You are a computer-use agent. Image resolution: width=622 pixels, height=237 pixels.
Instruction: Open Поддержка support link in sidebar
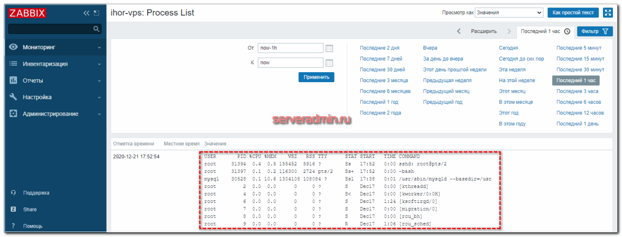point(36,193)
